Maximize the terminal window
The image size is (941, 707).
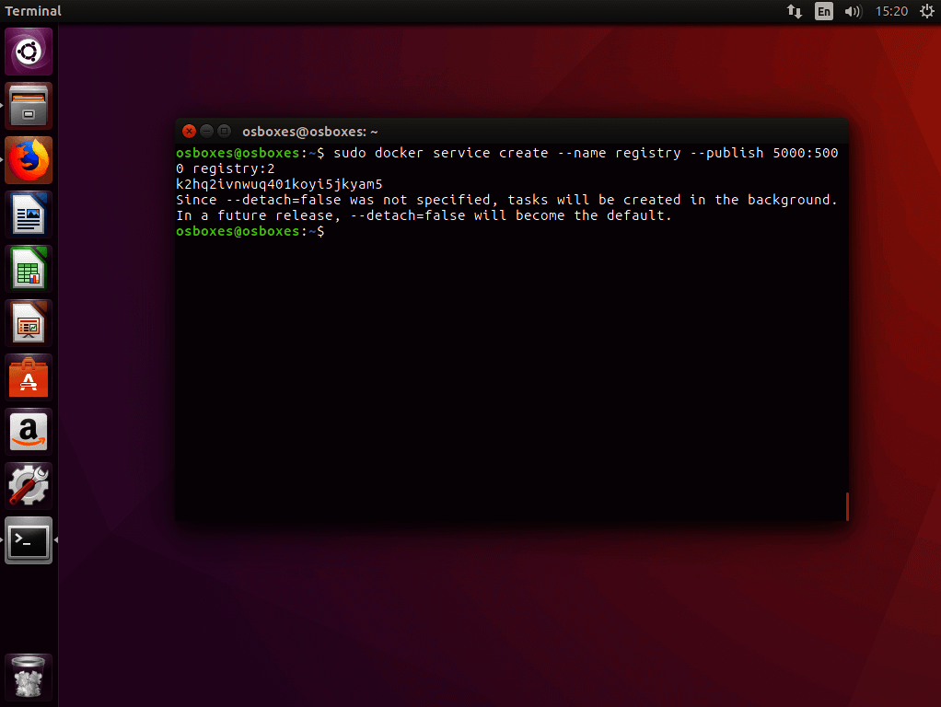[x=224, y=132]
